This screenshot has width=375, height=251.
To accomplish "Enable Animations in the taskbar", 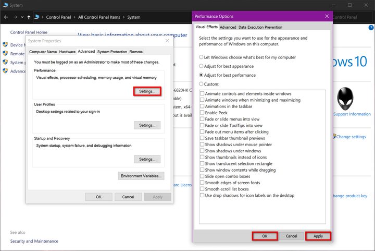I will (x=202, y=106).
